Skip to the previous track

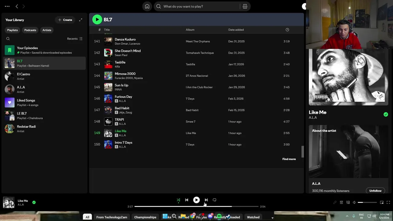click(186, 200)
